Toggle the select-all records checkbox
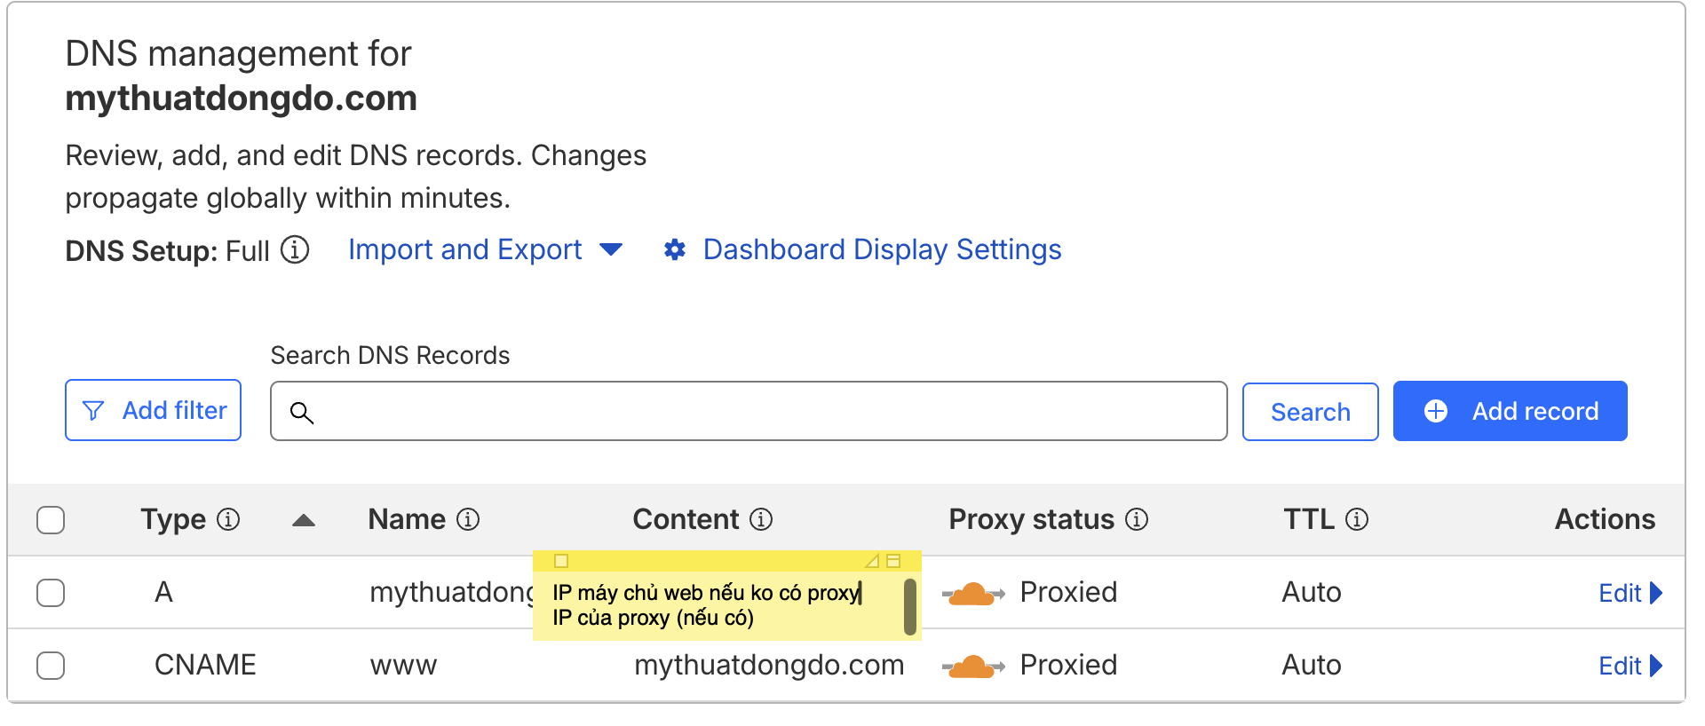The height and width of the screenshot is (726, 1705). pos(51,520)
